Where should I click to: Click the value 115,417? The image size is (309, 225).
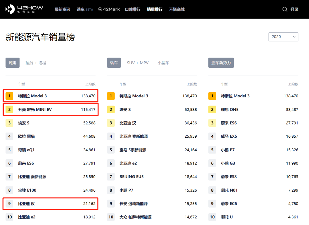[88, 110]
